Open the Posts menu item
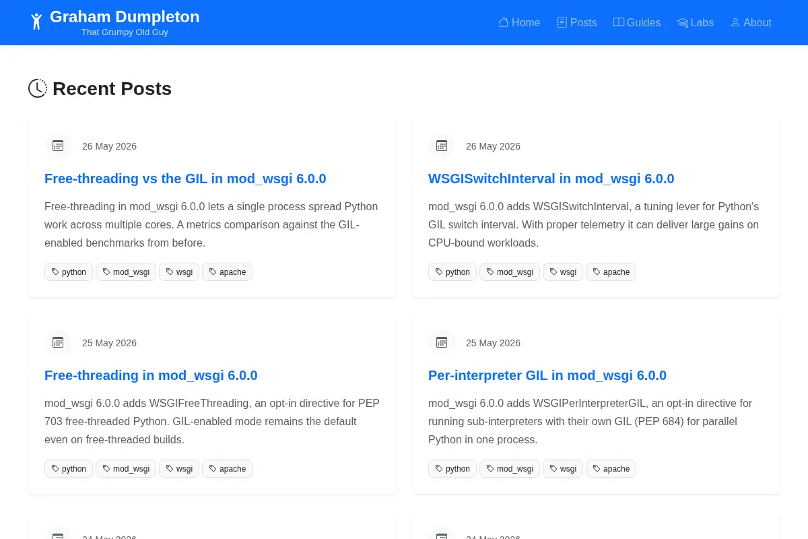The image size is (808, 539). click(577, 22)
